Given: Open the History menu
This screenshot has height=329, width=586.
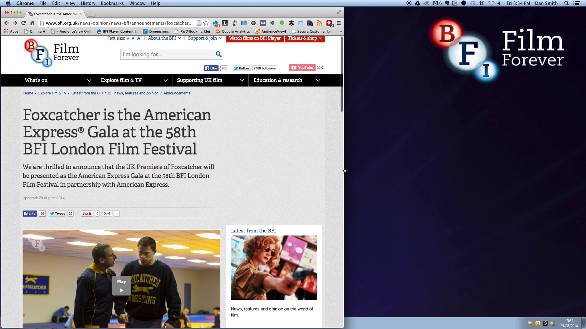Looking at the screenshot, I should pos(88,3).
